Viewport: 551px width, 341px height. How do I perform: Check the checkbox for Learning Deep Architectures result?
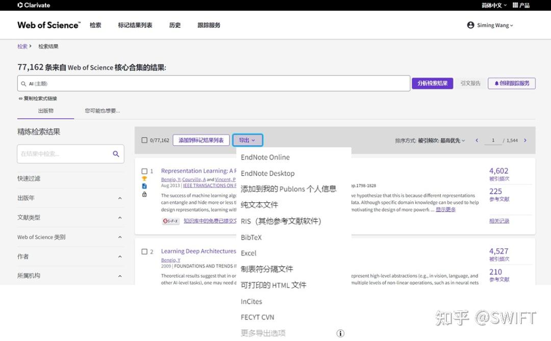pos(144,251)
